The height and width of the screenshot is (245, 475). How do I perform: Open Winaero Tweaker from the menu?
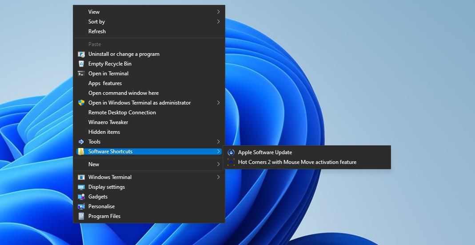pos(108,122)
